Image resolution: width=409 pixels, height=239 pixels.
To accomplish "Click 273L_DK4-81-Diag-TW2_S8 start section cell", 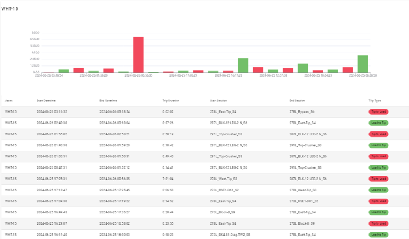I will [230, 235].
